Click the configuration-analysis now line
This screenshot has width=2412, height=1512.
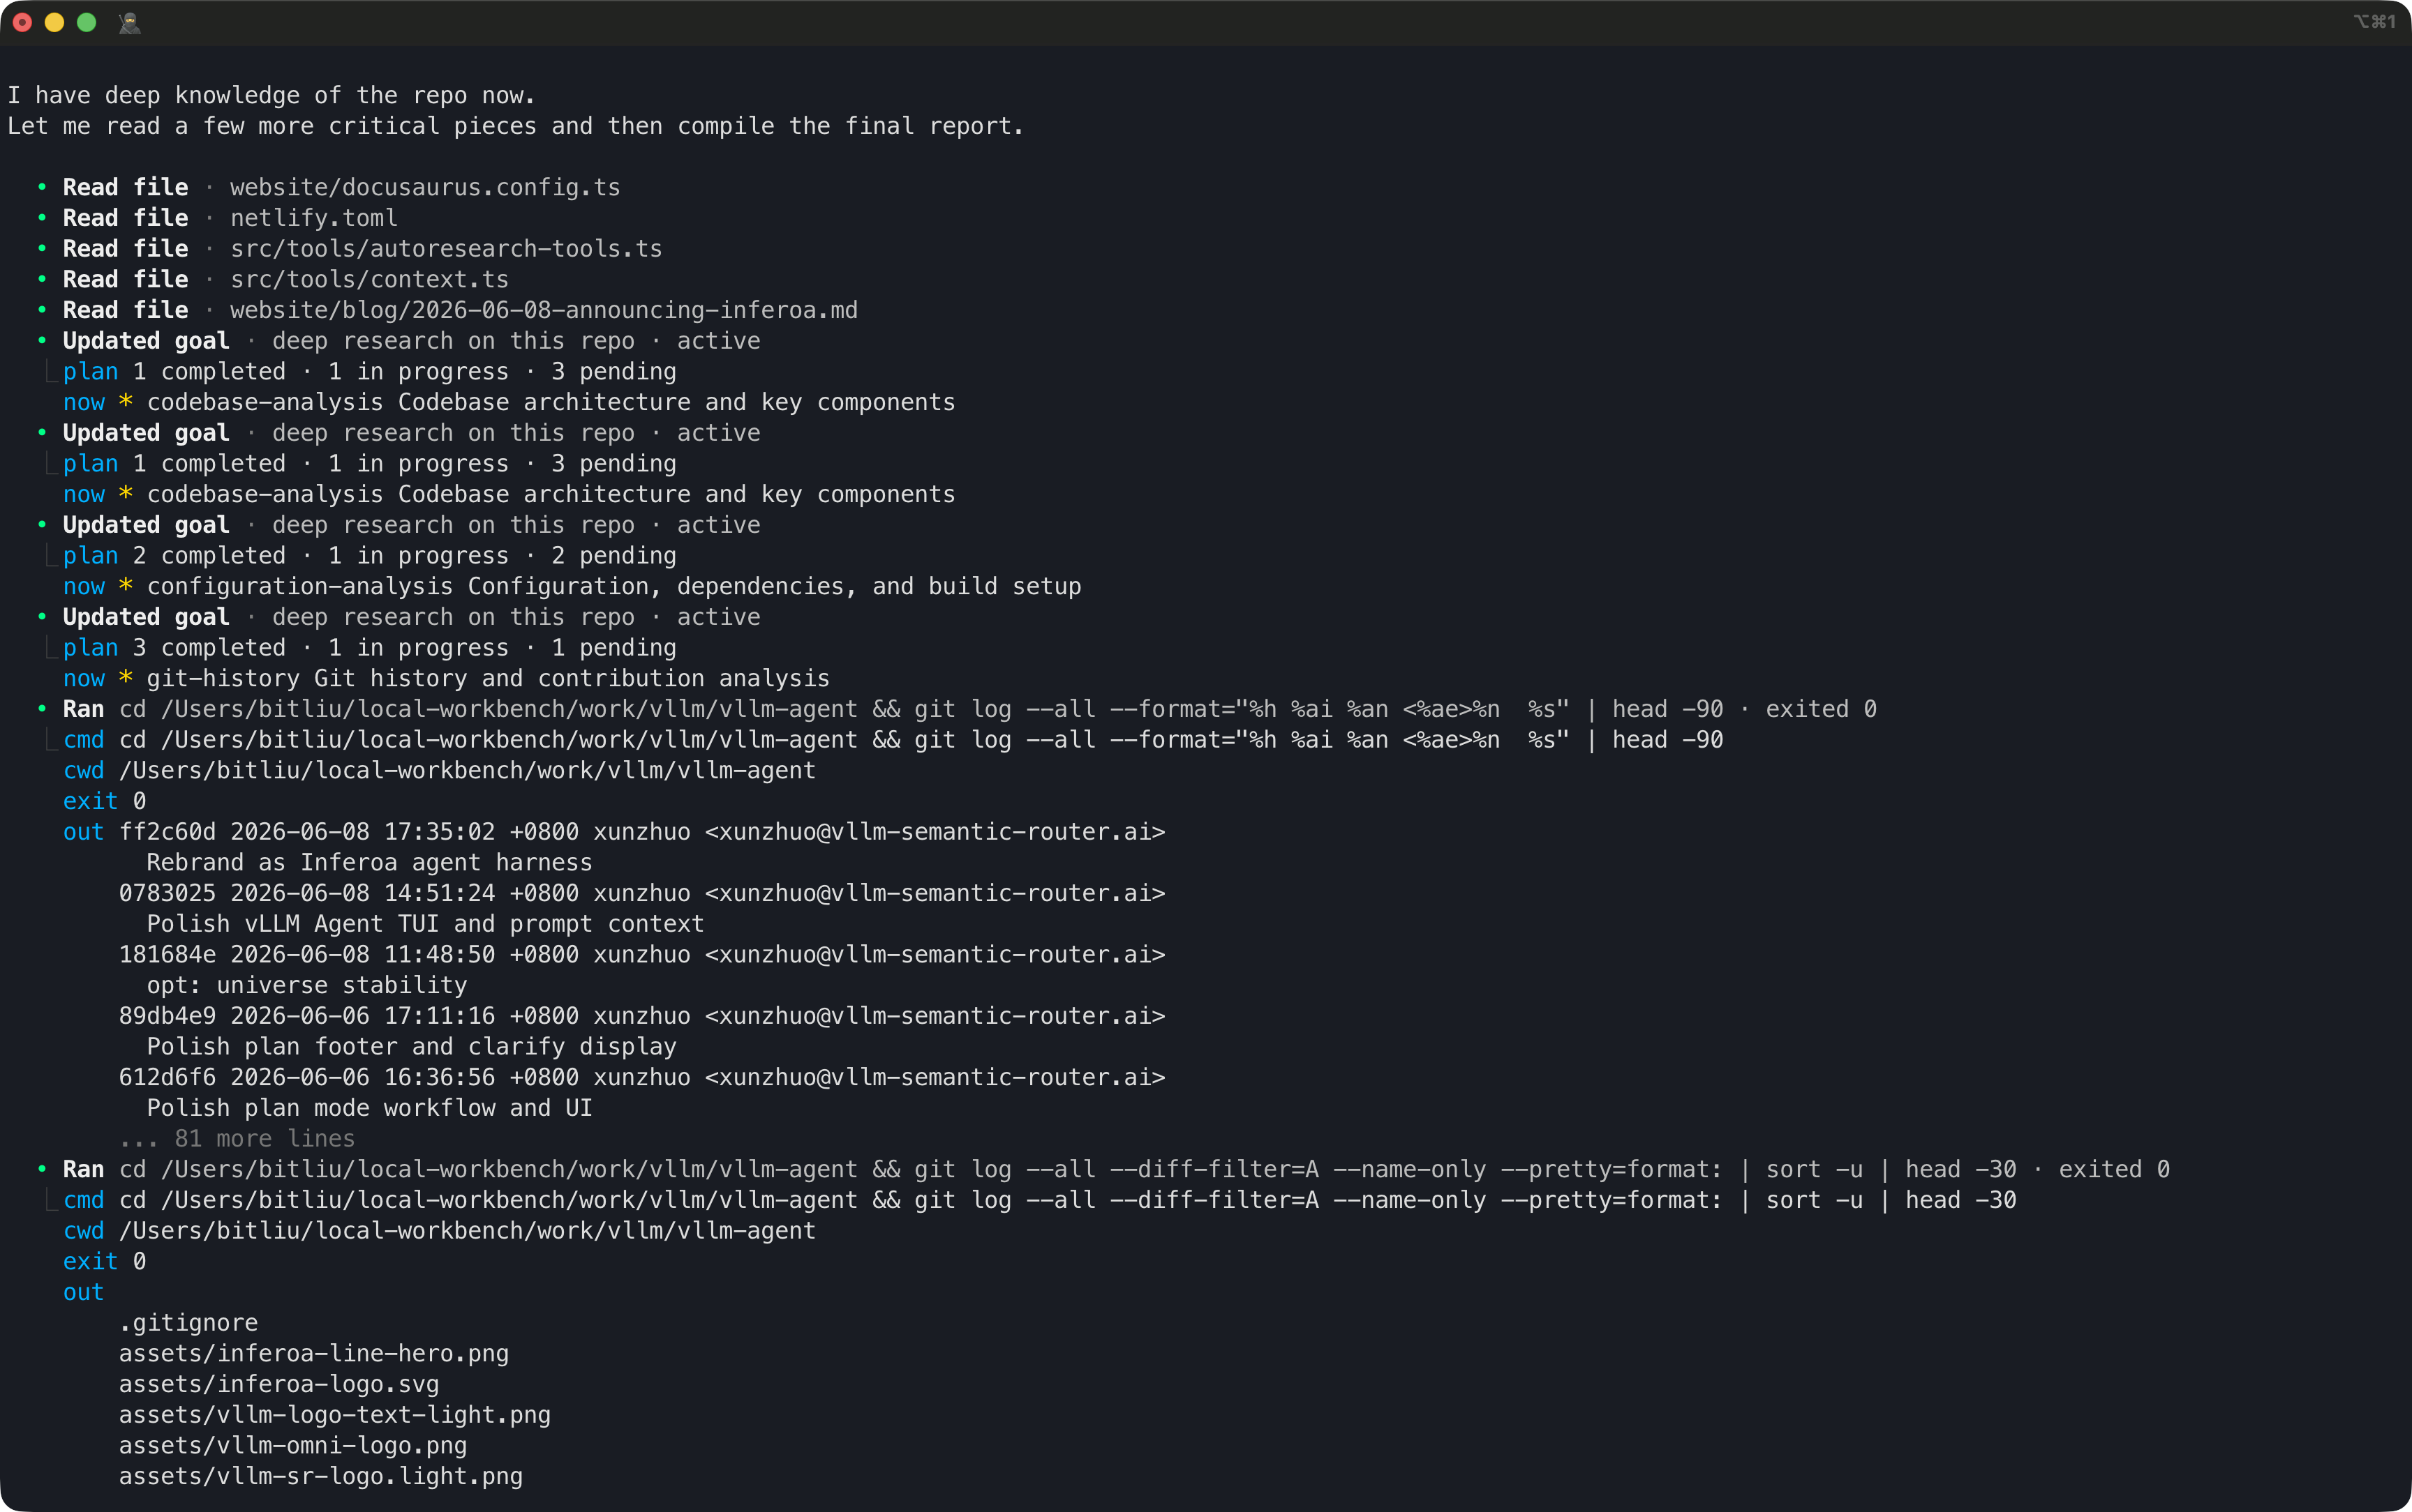pos(571,586)
